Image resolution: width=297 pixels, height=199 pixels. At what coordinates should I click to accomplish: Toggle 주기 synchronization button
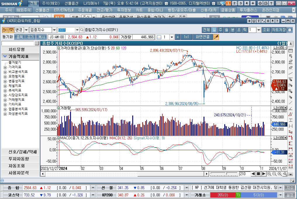point(30,37)
